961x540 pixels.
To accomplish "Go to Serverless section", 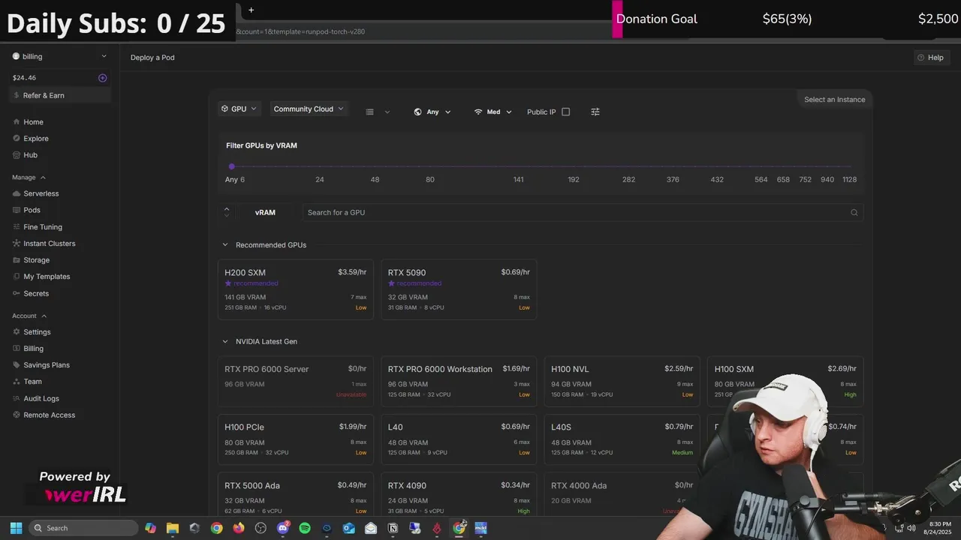I will click(41, 193).
